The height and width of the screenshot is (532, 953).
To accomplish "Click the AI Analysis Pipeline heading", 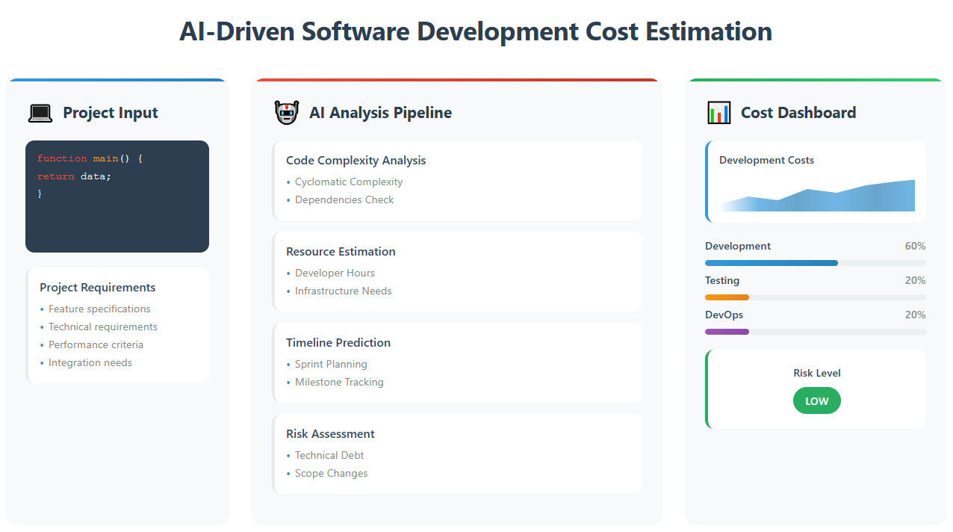I will pos(380,113).
